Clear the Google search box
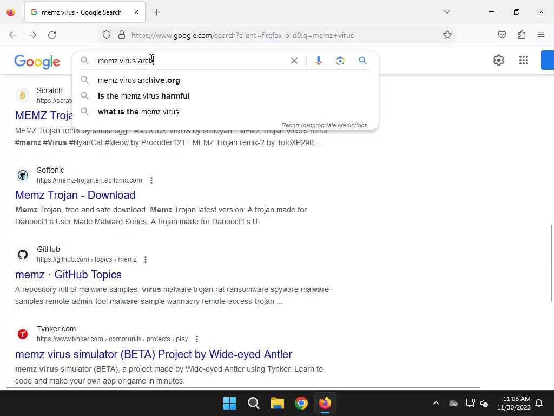The height and width of the screenshot is (416, 554). [294, 61]
